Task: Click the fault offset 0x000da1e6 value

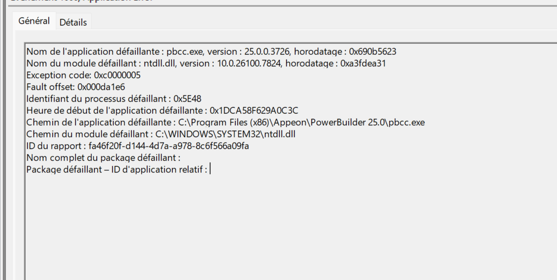Action: coord(101,87)
